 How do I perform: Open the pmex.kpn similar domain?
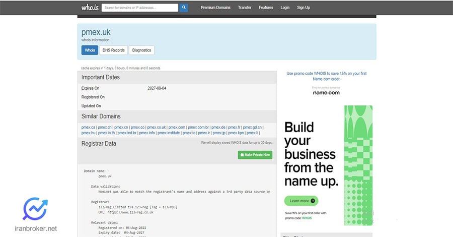[236, 133]
